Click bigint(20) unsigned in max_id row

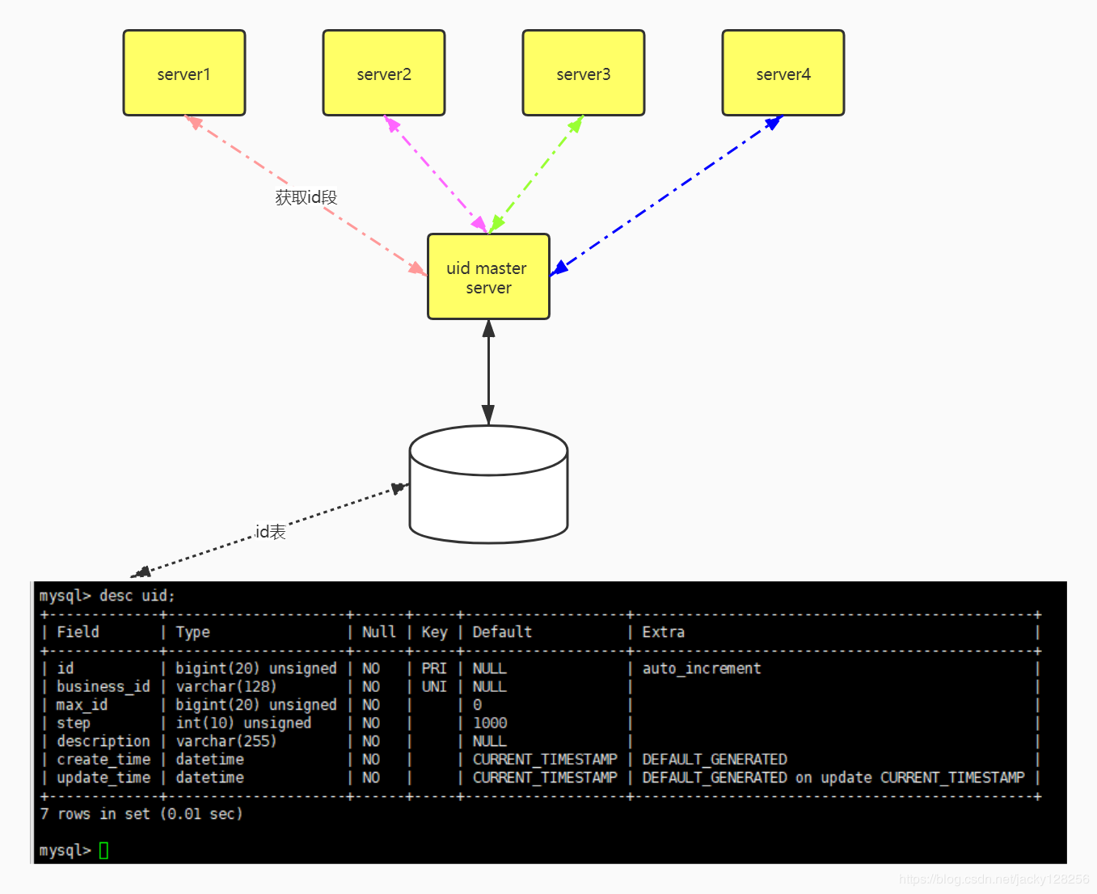pyautogui.click(x=256, y=705)
